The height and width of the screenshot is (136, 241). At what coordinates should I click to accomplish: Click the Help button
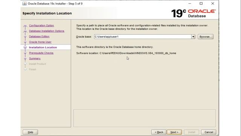tap(30, 132)
